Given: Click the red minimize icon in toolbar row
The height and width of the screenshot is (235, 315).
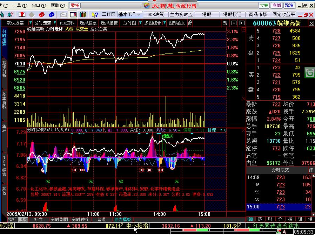Looking at the screenshot, I should click(x=300, y=15).
